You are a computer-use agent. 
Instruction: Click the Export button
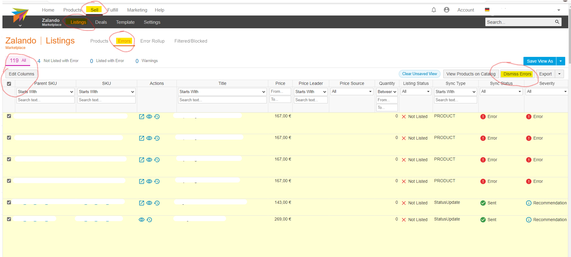[x=545, y=74]
